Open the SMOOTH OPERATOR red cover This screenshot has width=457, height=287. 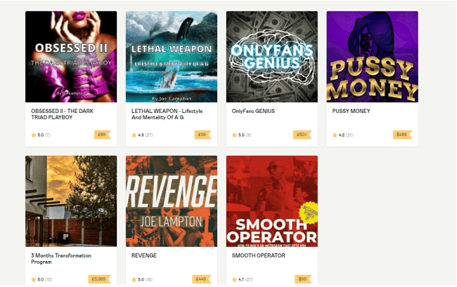[272, 201]
